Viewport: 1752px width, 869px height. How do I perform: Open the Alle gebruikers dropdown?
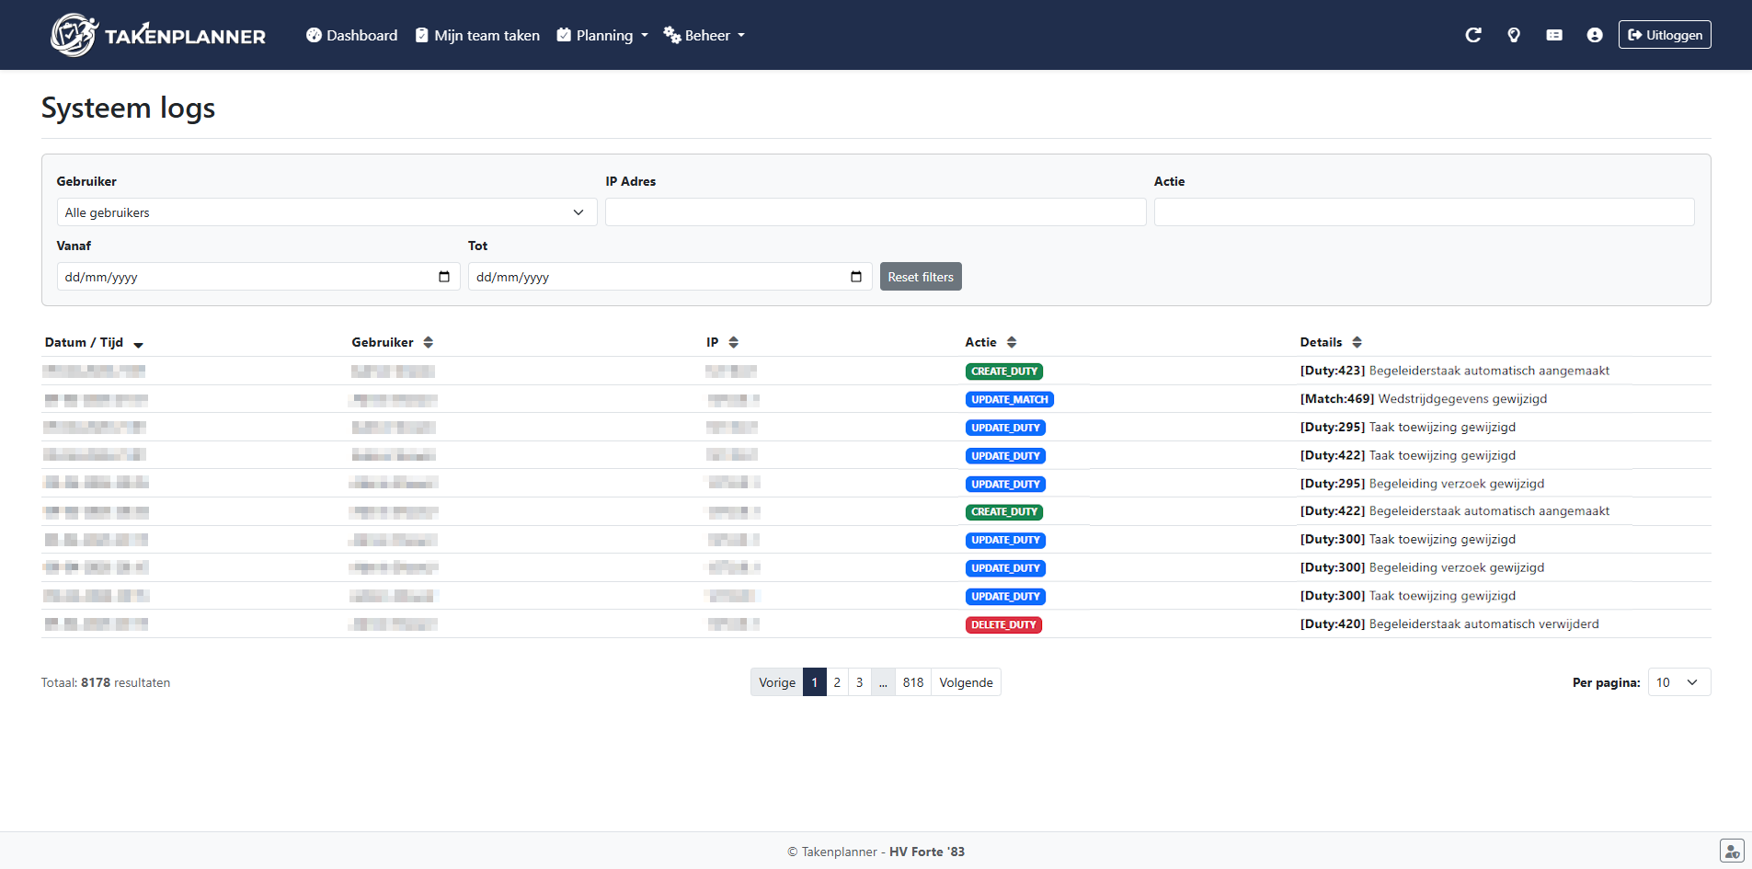click(x=326, y=212)
